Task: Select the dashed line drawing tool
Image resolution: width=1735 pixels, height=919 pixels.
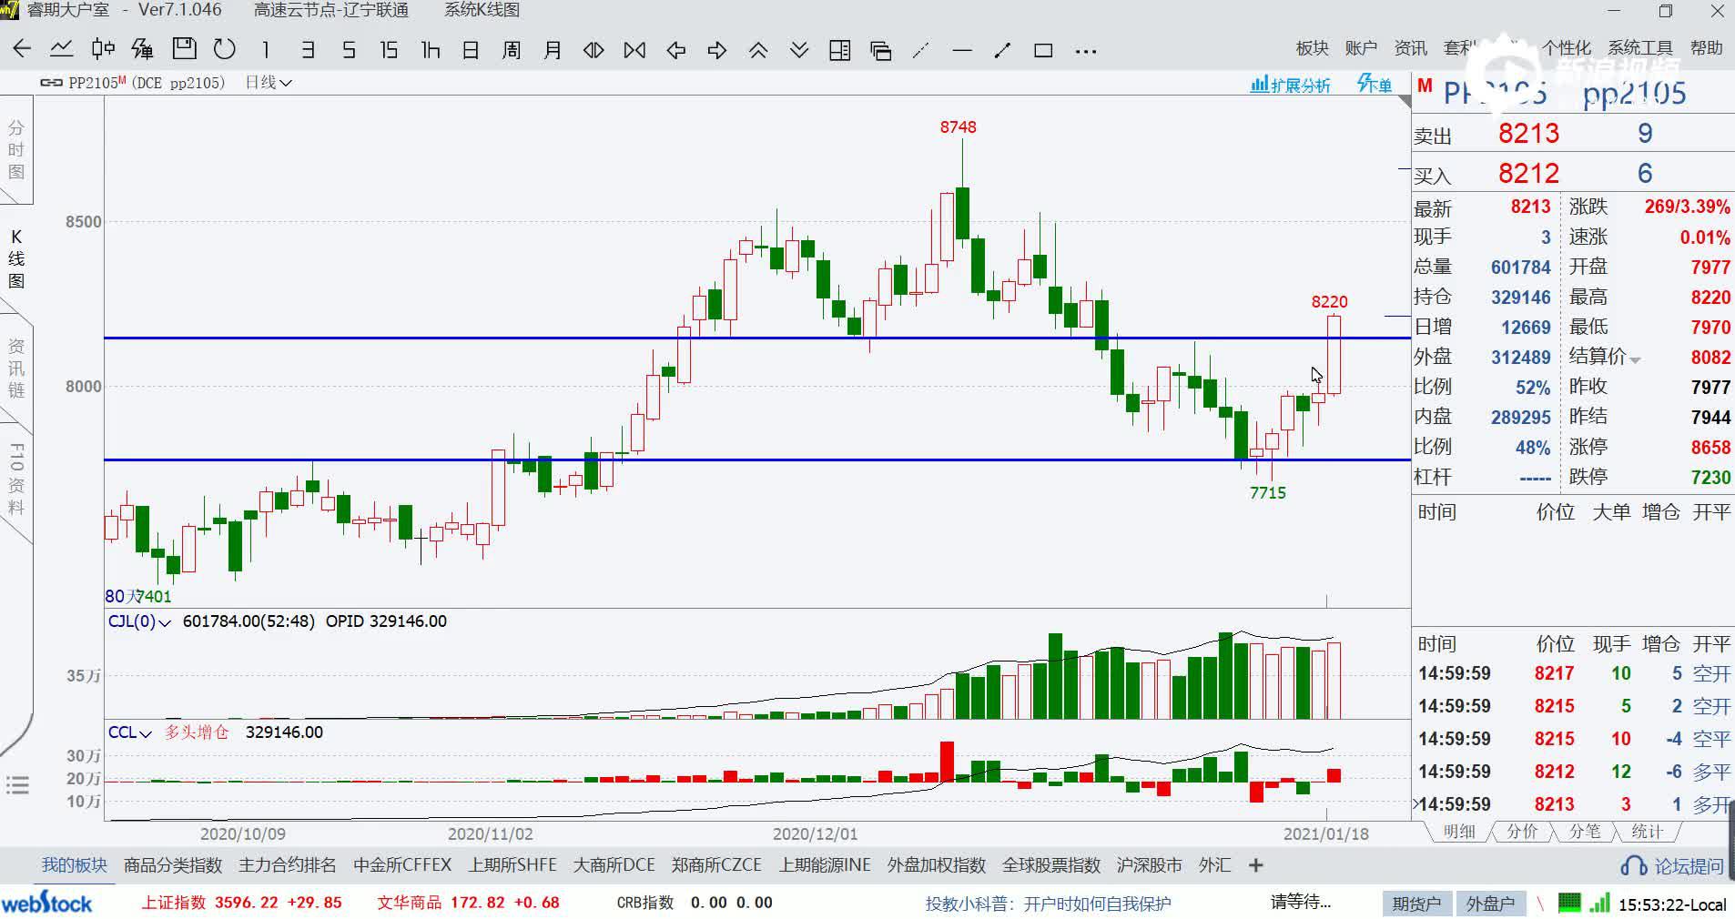Action: pyautogui.click(x=921, y=50)
